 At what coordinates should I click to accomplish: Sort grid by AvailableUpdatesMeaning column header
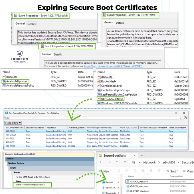point(102,128)
